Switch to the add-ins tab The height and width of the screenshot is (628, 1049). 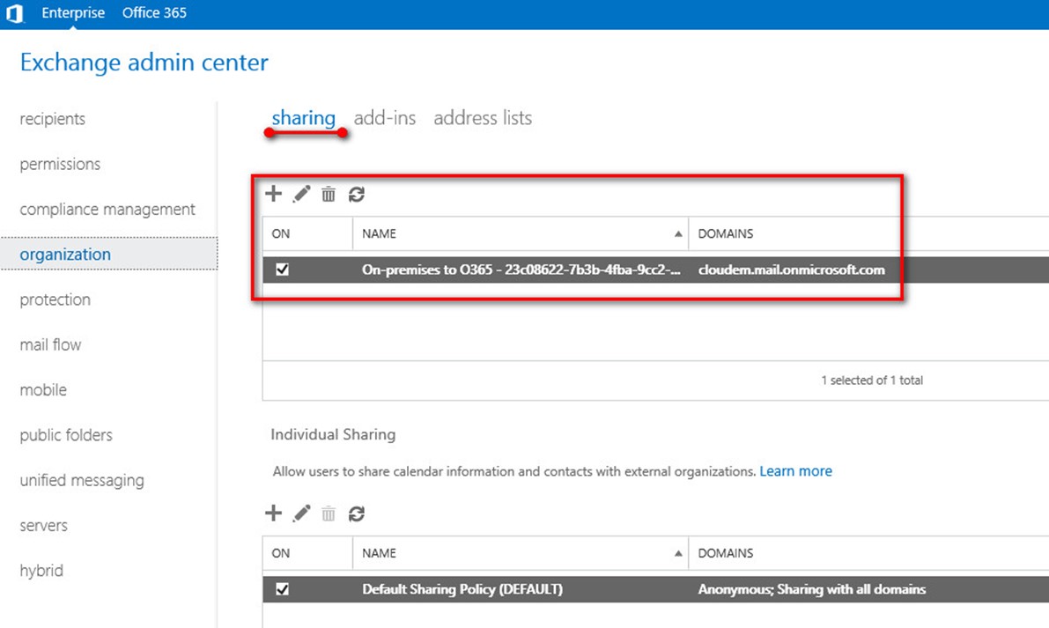pyautogui.click(x=385, y=118)
